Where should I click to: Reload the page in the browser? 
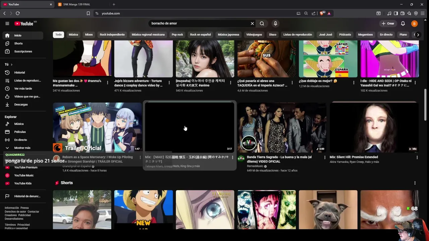coord(18,13)
